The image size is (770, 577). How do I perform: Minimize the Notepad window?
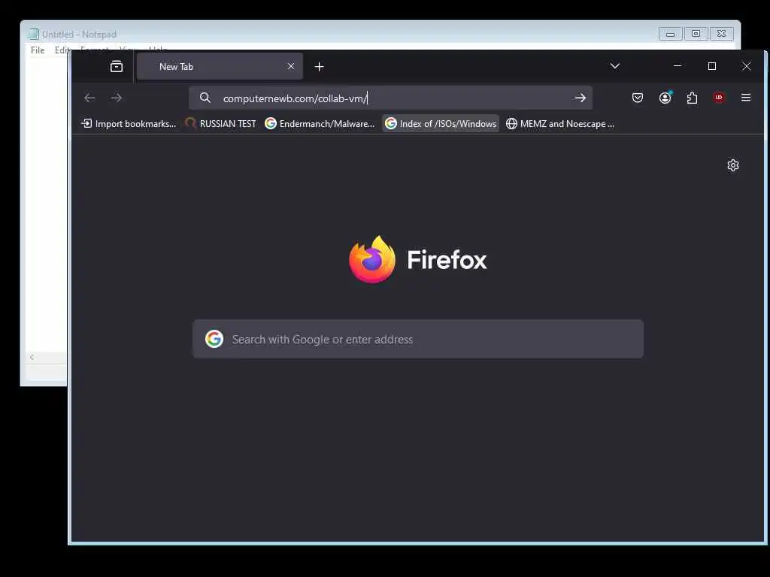[x=670, y=34]
